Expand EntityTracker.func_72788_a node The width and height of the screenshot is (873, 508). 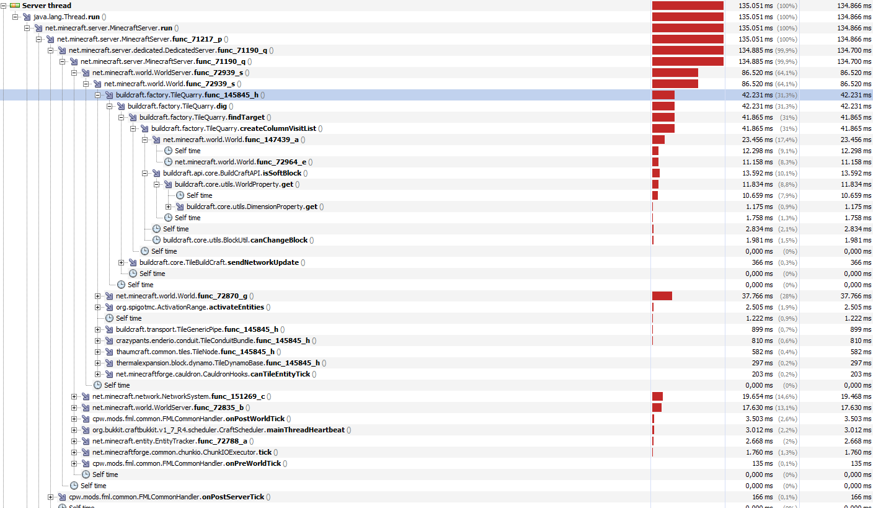74,441
